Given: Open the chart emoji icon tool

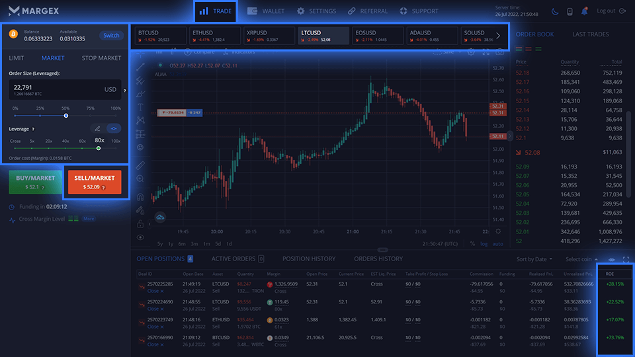Looking at the screenshot, I should tap(140, 148).
